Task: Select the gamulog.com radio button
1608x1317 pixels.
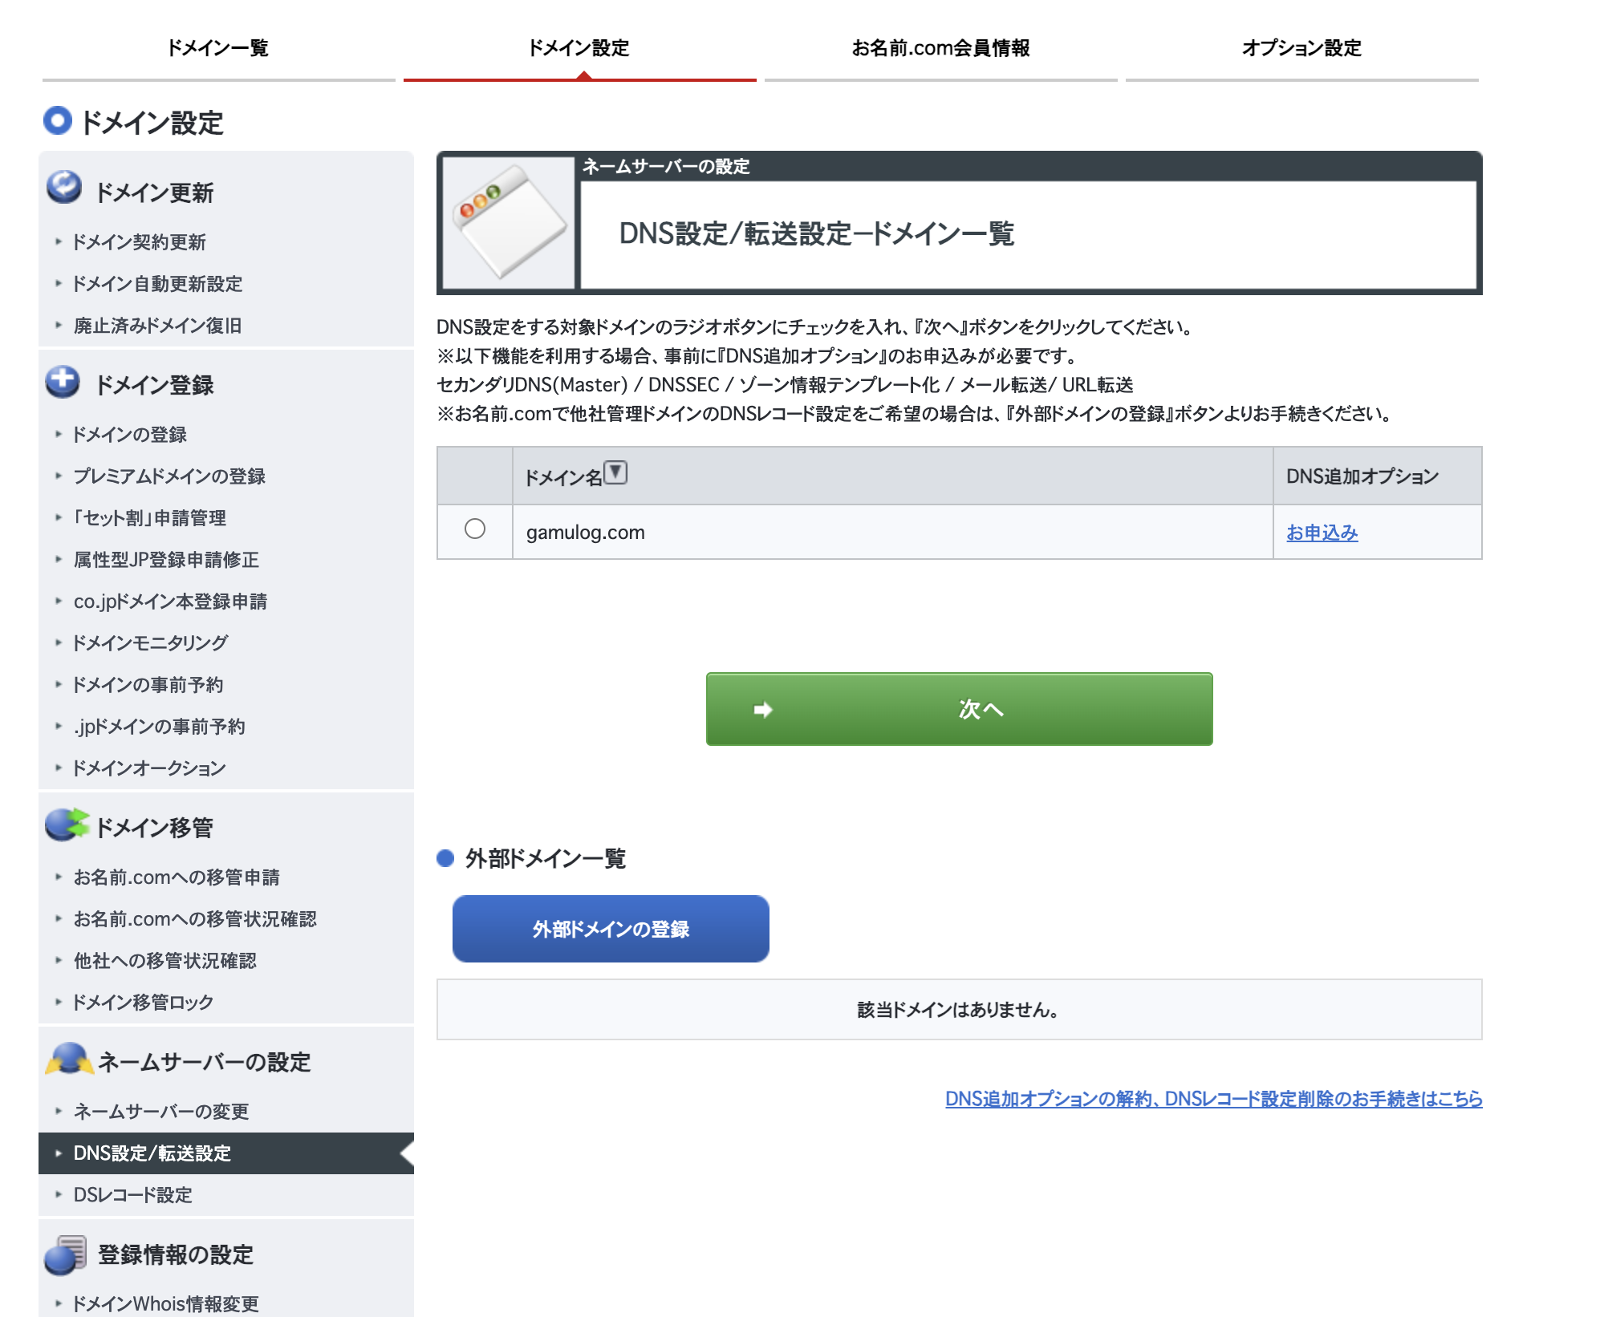Action: tap(475, 529)
